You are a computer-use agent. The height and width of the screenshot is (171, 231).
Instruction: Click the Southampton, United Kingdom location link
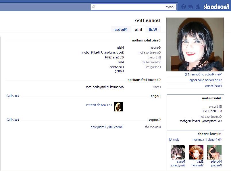(103, 52)
